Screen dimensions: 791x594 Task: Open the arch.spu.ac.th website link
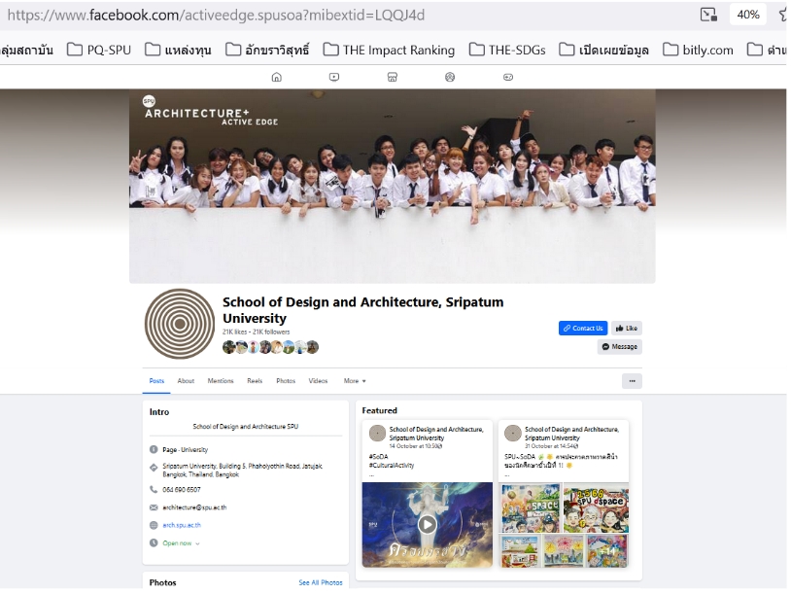[182, 525]
